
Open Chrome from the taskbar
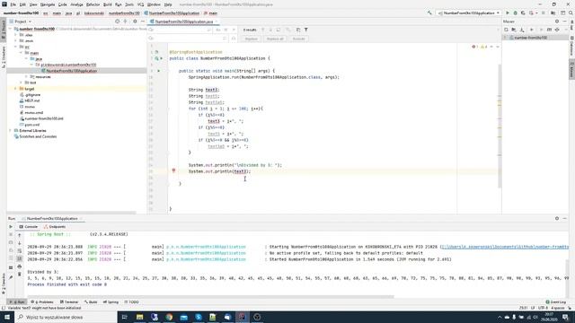tap(169, 317)
